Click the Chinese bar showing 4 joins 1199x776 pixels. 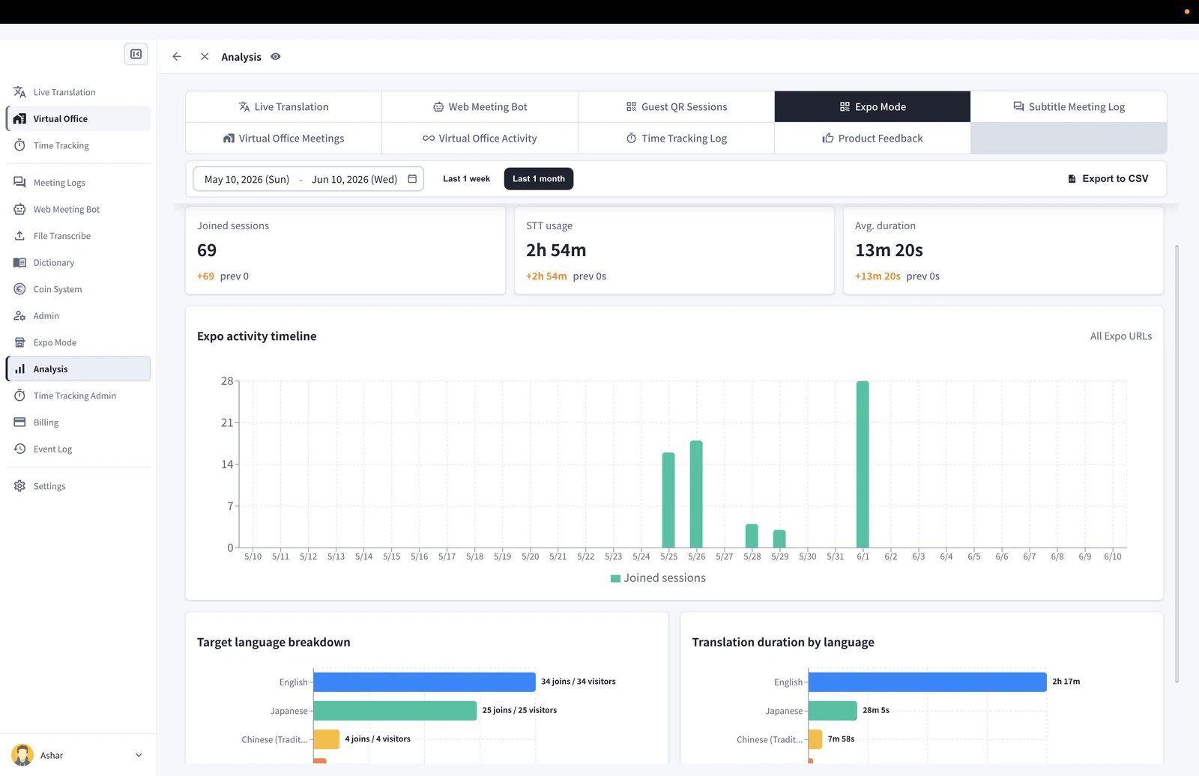tap(327, 739)
